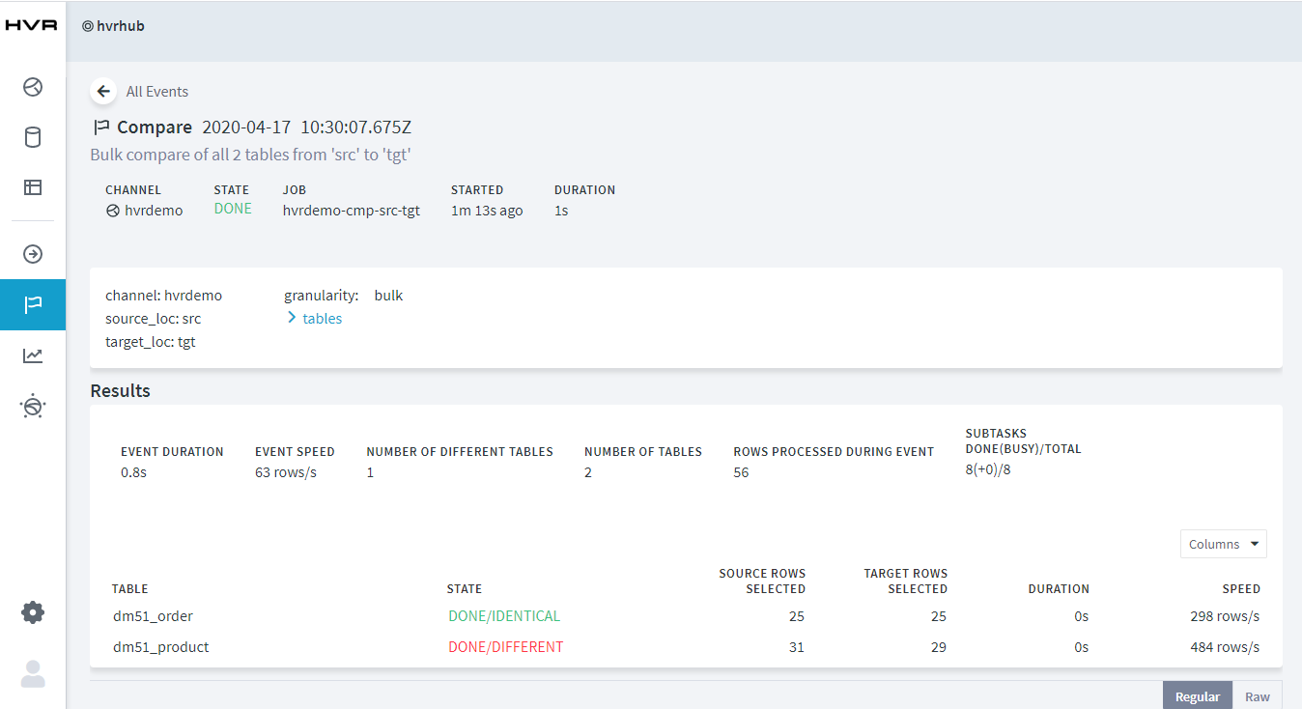Click the 63 rows/s event speed

286,472
